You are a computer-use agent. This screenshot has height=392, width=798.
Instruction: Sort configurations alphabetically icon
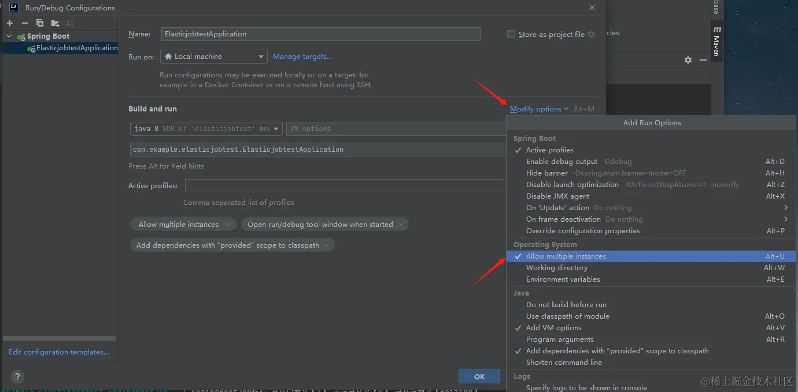pos(70,23)
